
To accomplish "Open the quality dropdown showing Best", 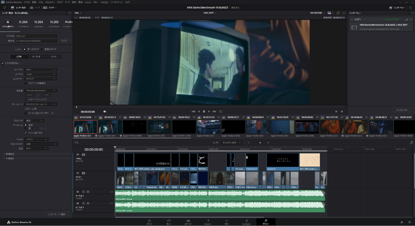I will click(x=36, y=148).
